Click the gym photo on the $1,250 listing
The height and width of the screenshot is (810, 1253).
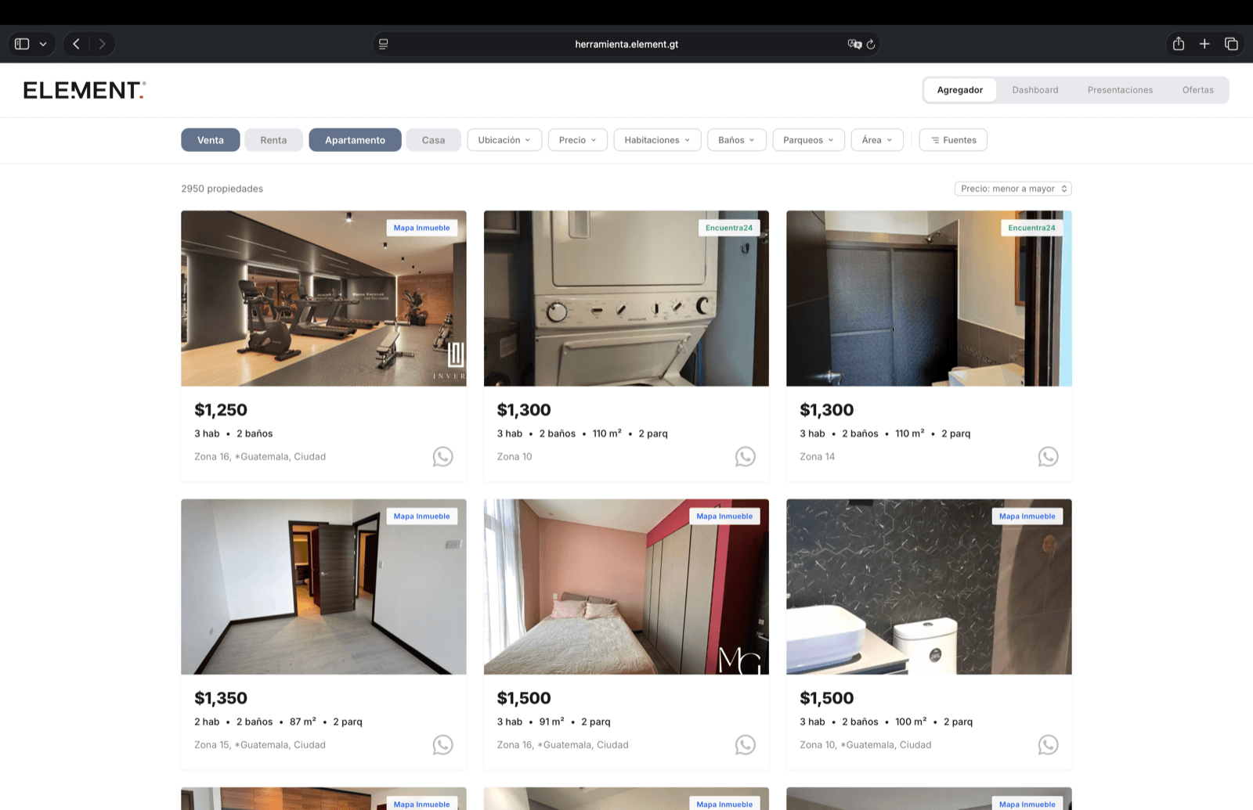(x=323, y=298)
